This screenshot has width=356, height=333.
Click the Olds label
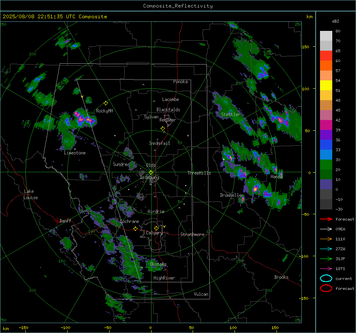coord(151,165)
